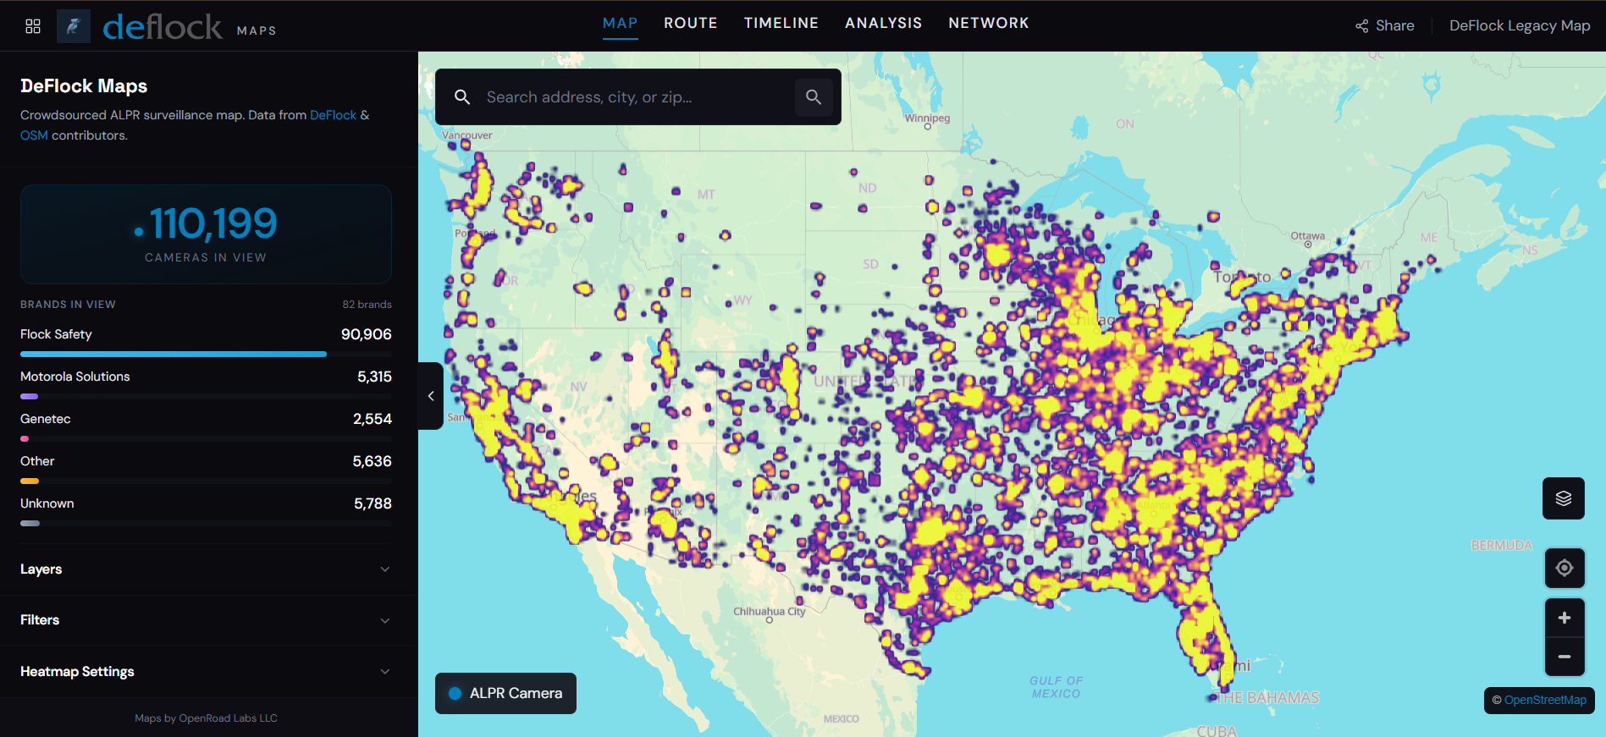Click the magnifier icon left of search field
This screenshot has width=1606, height=737.
tap(462, 97)
